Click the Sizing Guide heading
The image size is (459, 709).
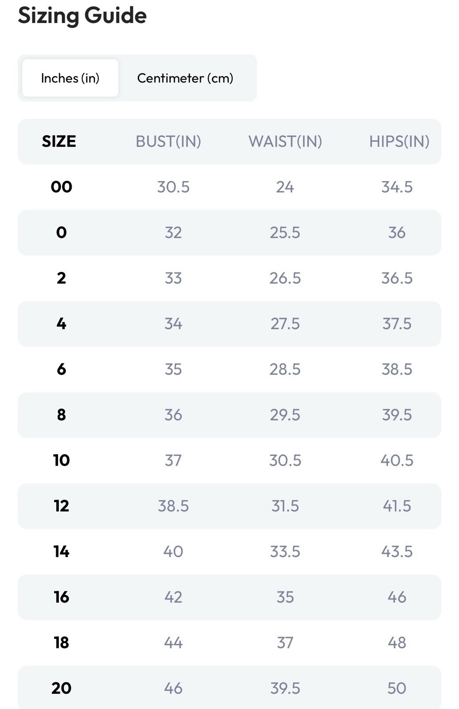point(82,16)
